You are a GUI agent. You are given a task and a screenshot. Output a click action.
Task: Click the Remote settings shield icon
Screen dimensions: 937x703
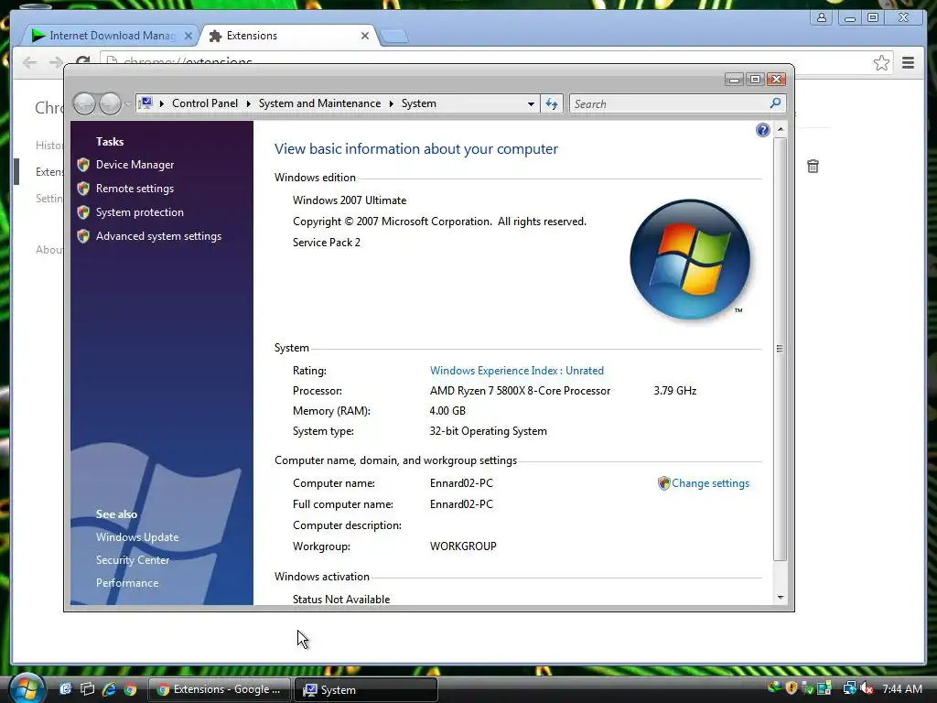coord(83,189)
